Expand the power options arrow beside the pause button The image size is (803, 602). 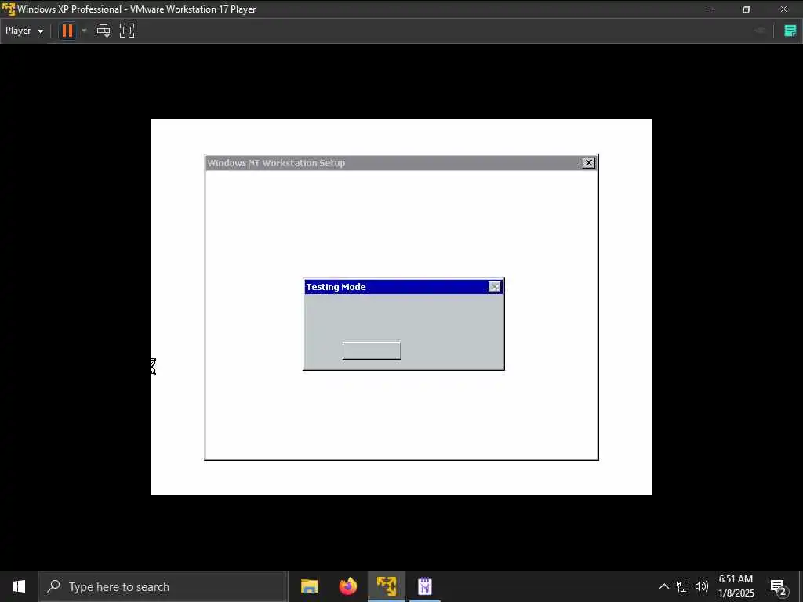84,31
